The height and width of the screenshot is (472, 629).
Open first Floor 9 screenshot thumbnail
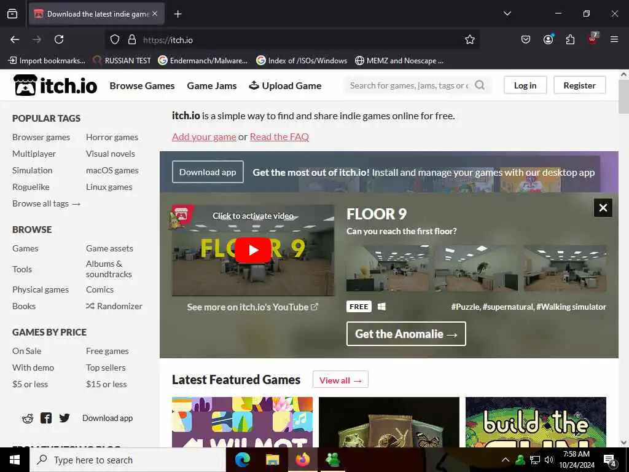tap(388, 268)
